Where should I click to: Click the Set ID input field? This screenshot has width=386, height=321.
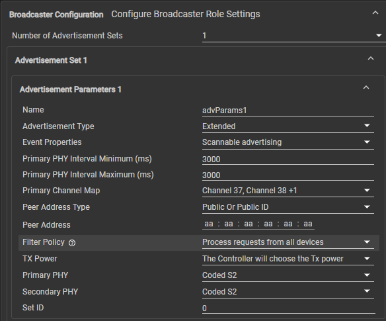[289, 308]
